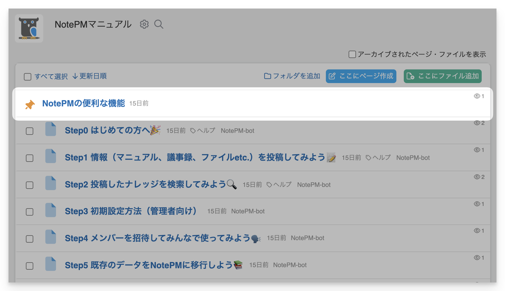This screenshot has height=291, width=505.
Task: Click NotePMマニュアル note title
Action: (93, 24)
